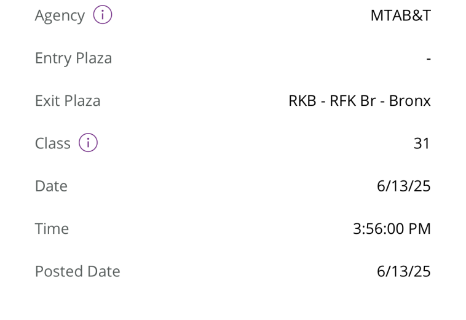Image resolution: width=466 pixels, height=320 pixels.
Task: Select the Entry Plaza label
Action: (x=73, y=58)
